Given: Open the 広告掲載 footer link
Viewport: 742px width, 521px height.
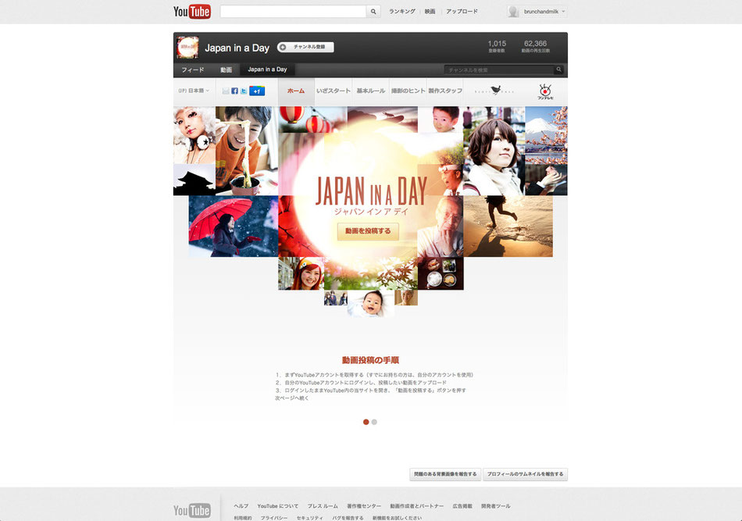Looking at the screenshot, I should click(x=462, y=506).
